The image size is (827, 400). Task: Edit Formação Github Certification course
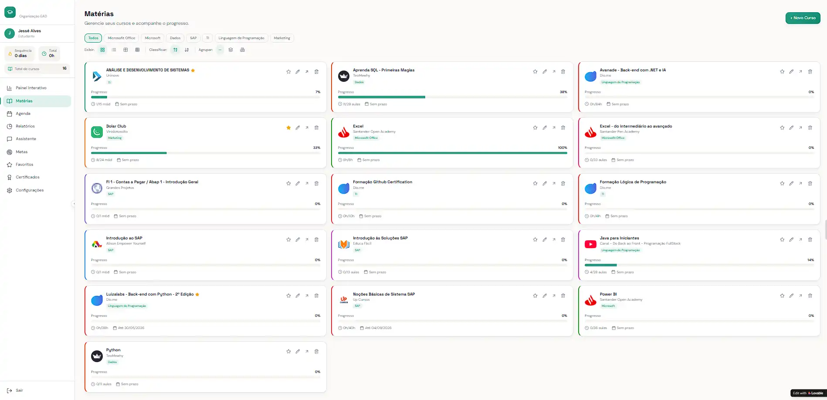[x=544, y=184]
